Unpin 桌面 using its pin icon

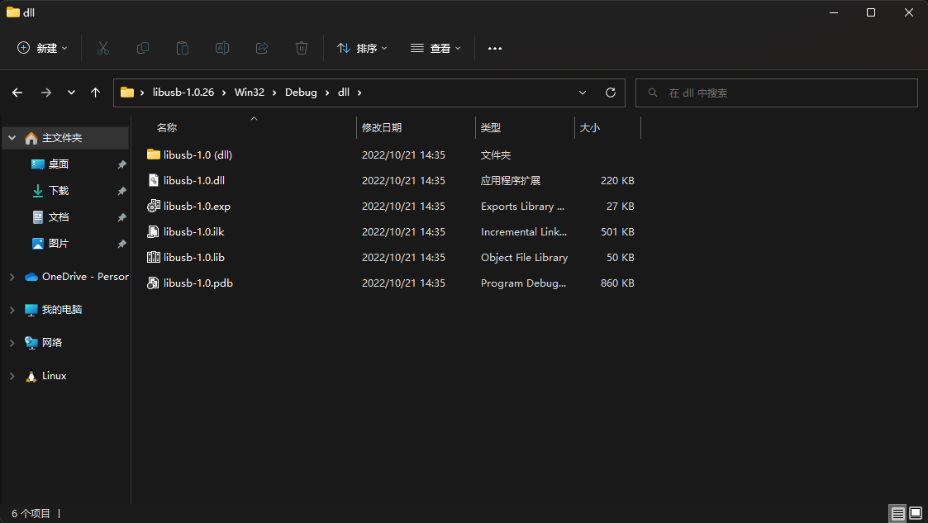pyautogui.click(x=121, y=164)
